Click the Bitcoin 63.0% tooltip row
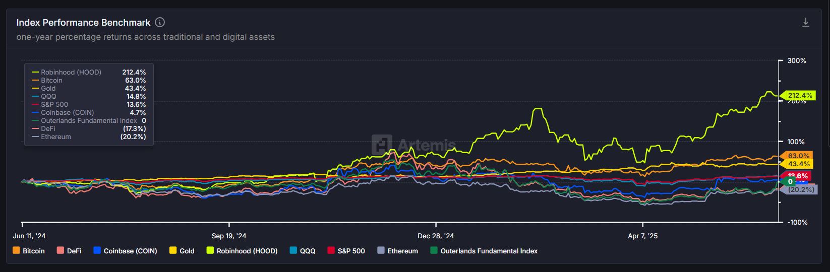830x272 pixels. [89, 80]
